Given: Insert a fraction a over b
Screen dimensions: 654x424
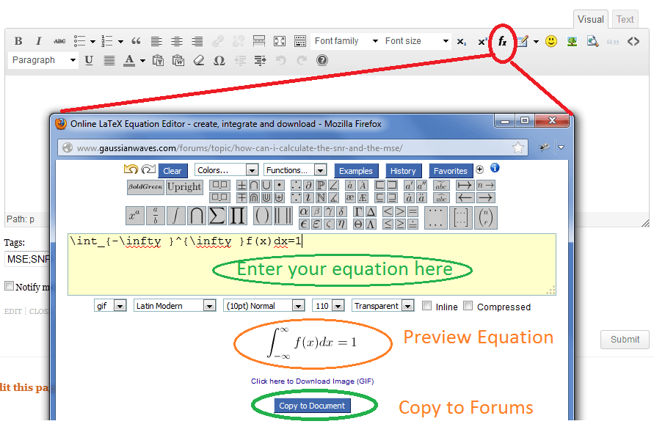Looking at the screenshot, I should point(155,216).
